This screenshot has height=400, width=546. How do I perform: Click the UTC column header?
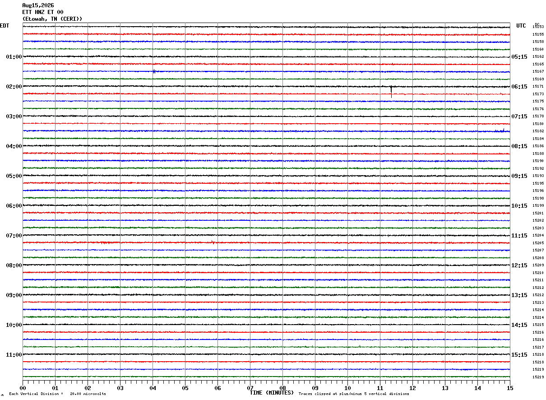click(x=521, y=26)
